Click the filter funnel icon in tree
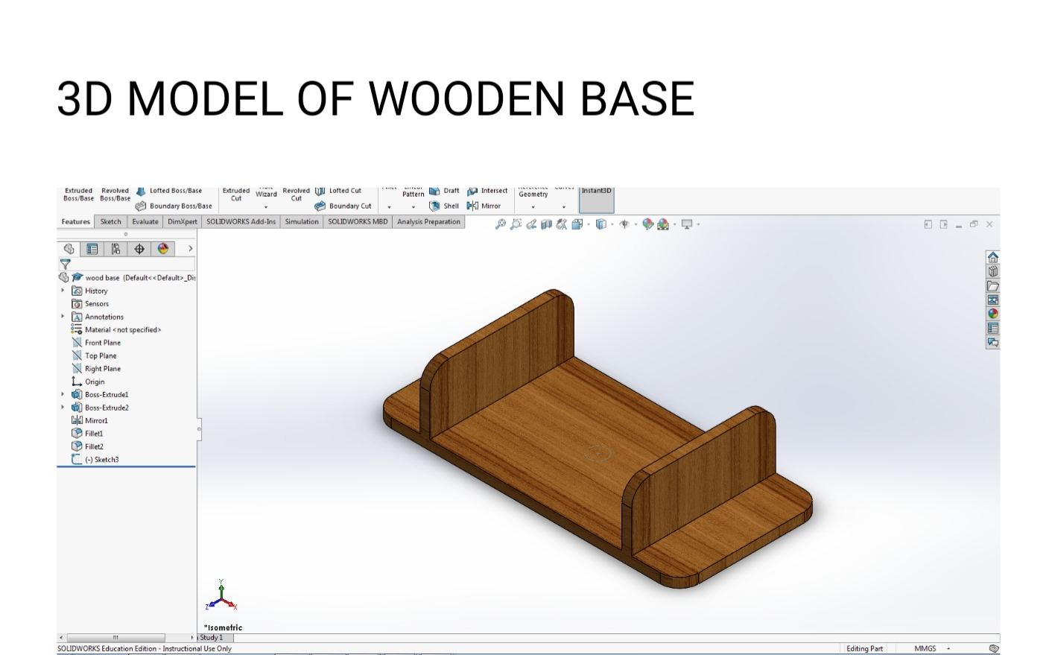 65,265
